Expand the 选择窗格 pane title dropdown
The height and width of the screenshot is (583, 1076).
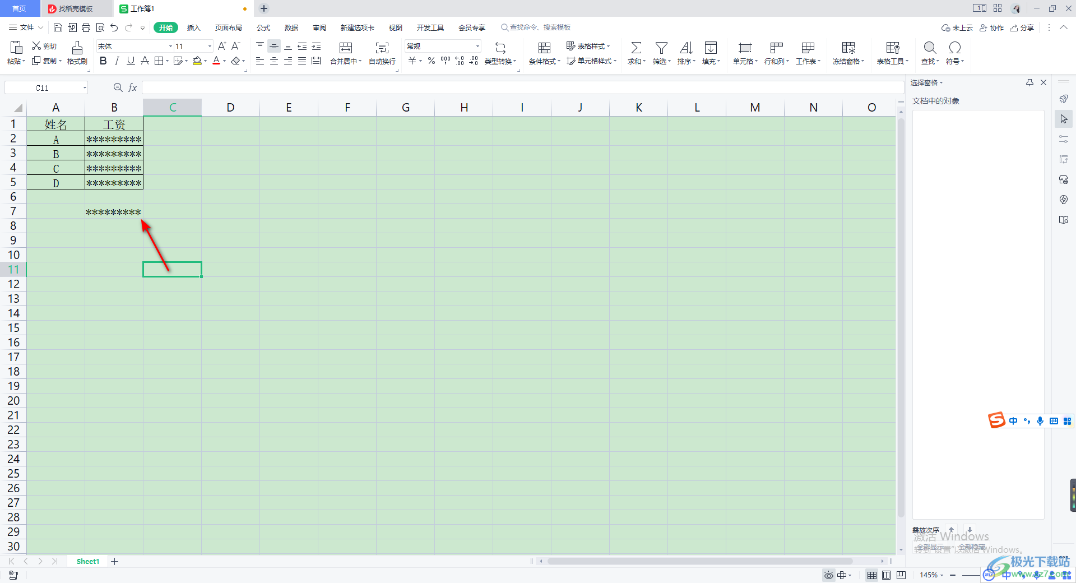(x=941, y=83)
